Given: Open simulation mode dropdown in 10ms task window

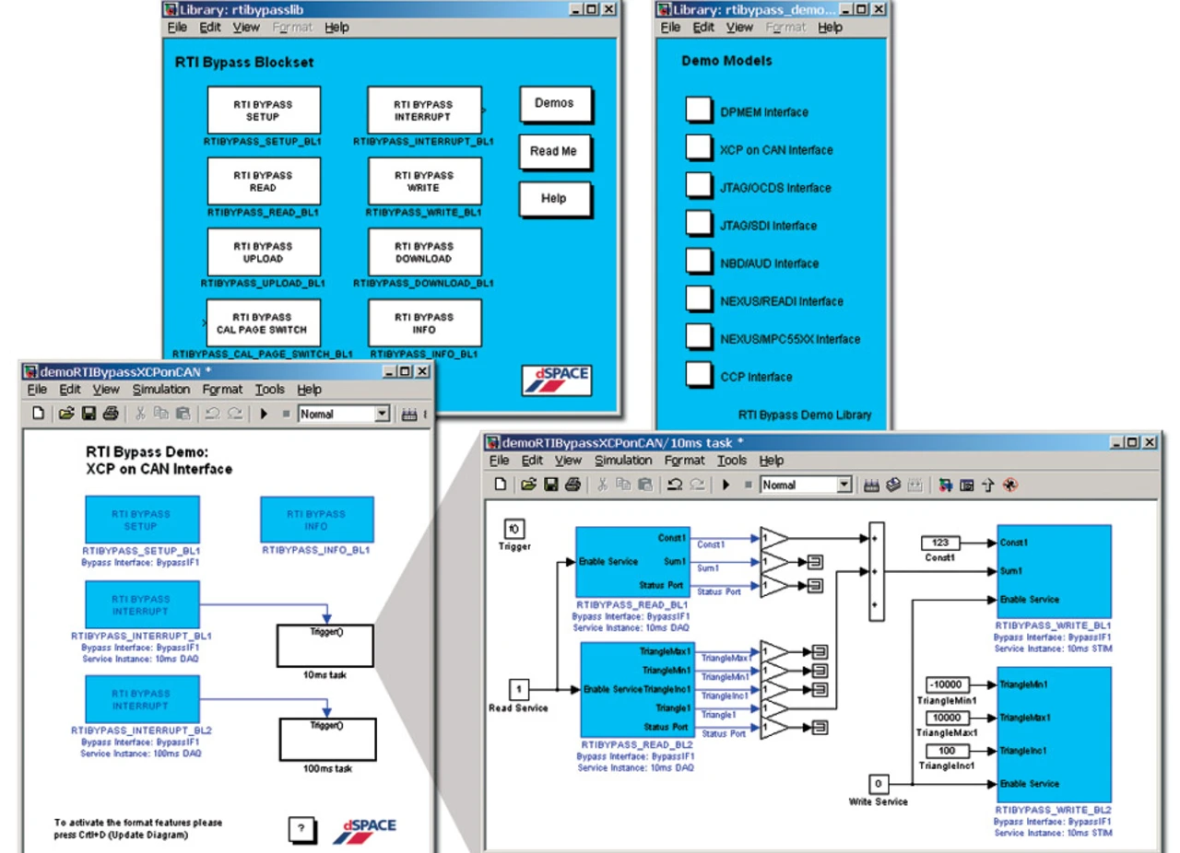Looking at the screenshot, I should (844, 485).
